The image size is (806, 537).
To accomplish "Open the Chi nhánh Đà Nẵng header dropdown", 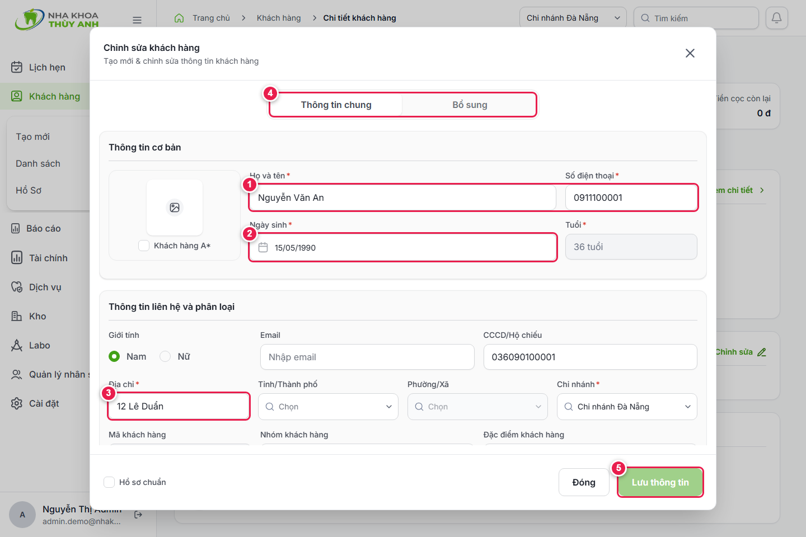I will click(573, 18).
